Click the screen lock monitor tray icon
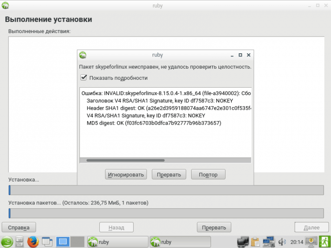Image resolution: width=331 pixels, height=248 pixels. point(311,241)
